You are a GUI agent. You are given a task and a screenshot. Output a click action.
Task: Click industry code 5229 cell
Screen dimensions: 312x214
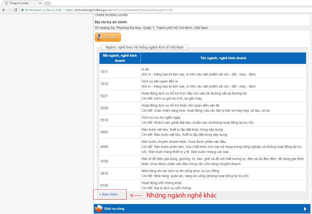click(120, 108)
